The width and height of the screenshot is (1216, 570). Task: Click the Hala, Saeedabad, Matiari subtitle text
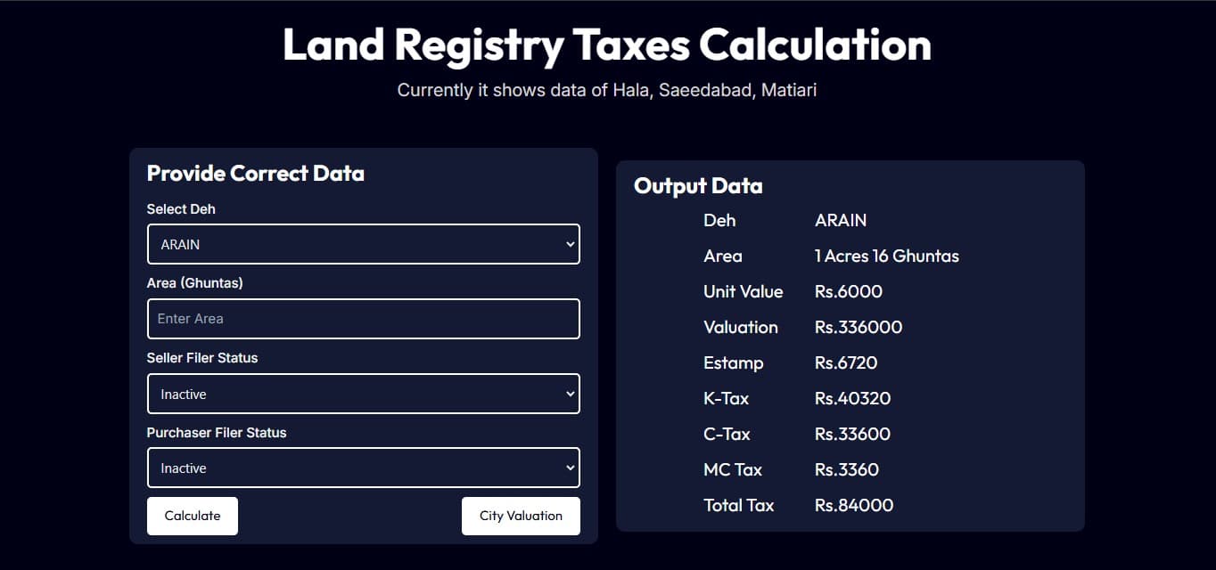607,89
